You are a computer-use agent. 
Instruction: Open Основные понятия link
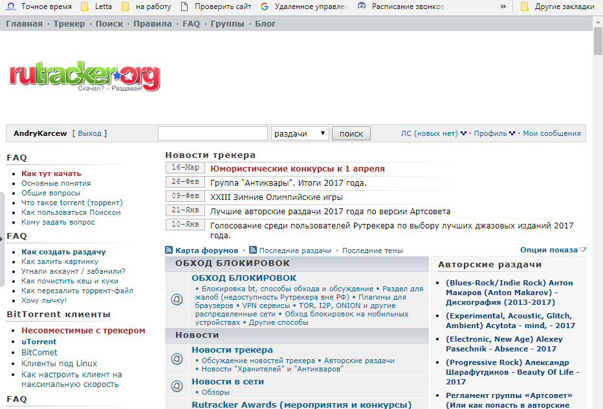56,183
